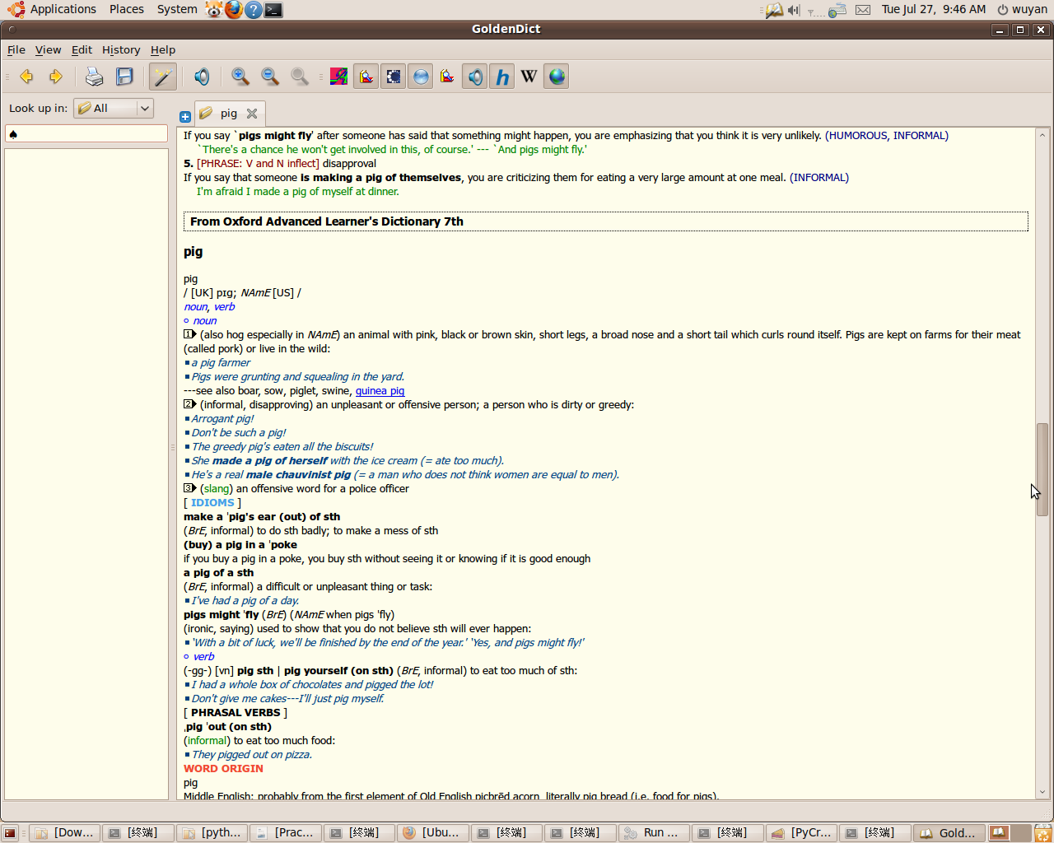Print the current article with the printer icon

point(95,77)
